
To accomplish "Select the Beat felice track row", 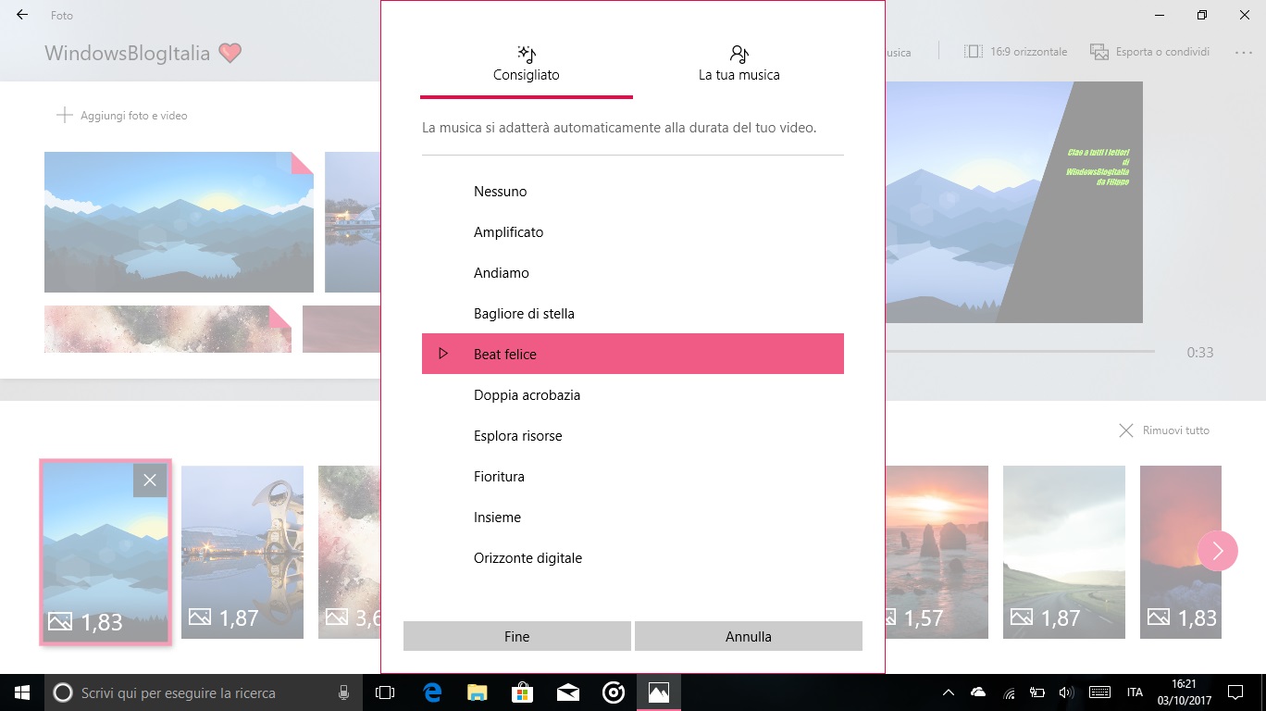I will (x=633, y=354).
